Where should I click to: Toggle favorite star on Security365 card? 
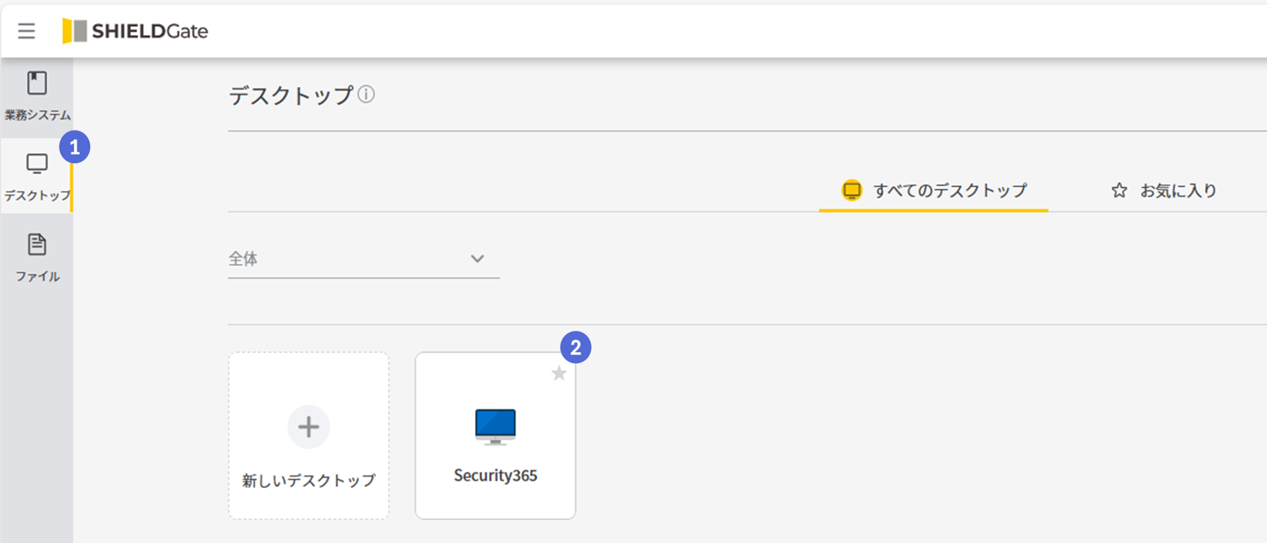(x=559, y=373)
